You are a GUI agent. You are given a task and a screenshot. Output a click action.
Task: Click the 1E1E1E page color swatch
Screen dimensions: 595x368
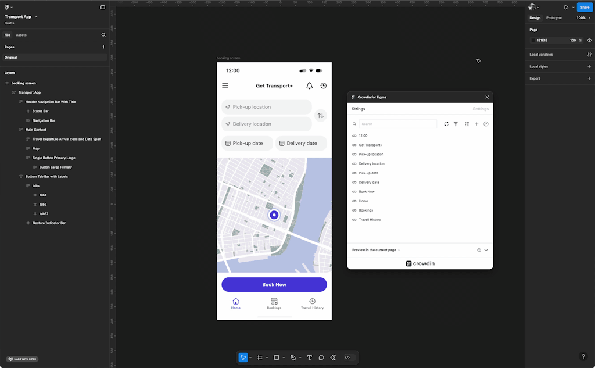[x=533, y=40]
